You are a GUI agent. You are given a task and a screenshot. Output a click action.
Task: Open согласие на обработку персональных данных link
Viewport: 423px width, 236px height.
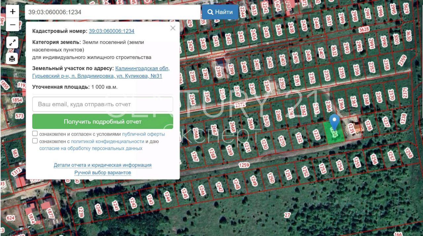click(91, 149)
